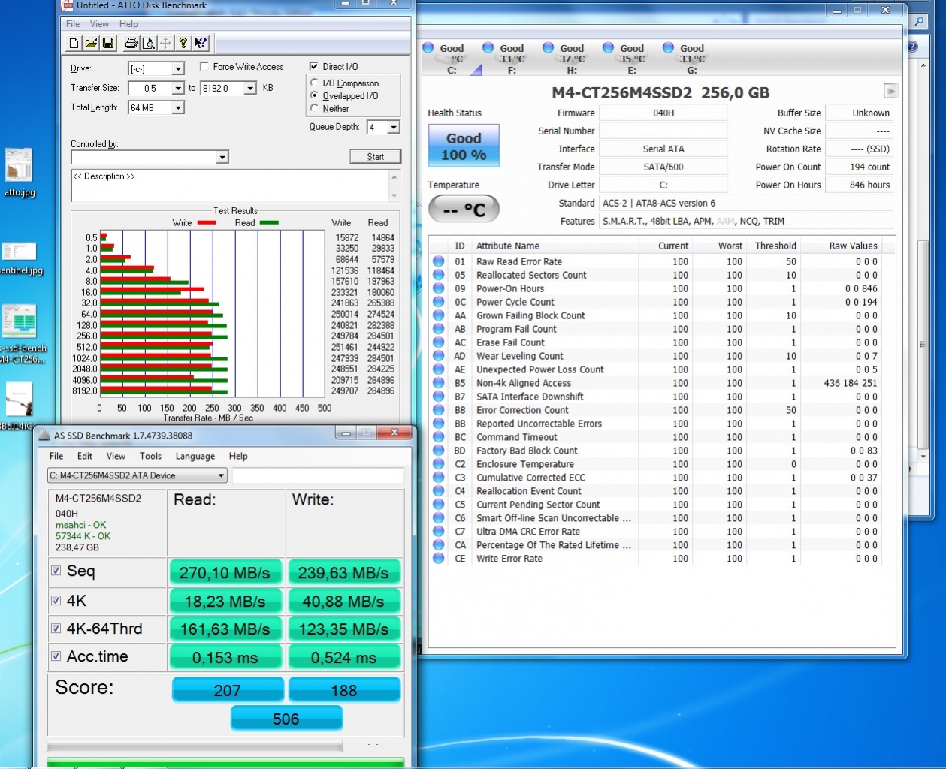Open ATTO File menu
Image resolution: width=946 pixels, height=769 pixels.
coord(73,24)
